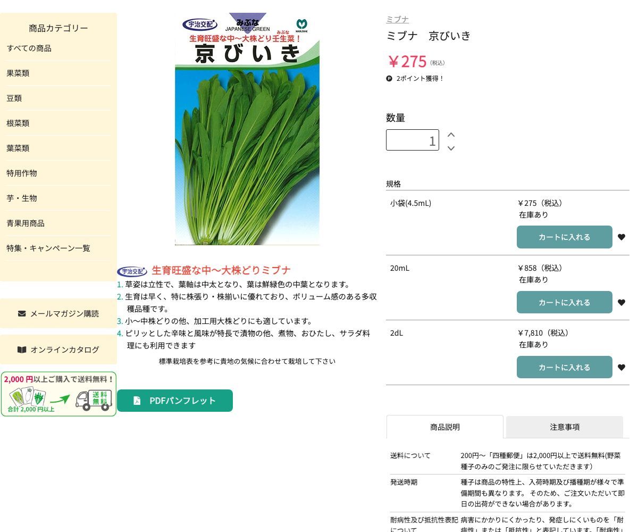Click the points P icon badge
Viewport: 638px width, 532px height.
[389, 79]
